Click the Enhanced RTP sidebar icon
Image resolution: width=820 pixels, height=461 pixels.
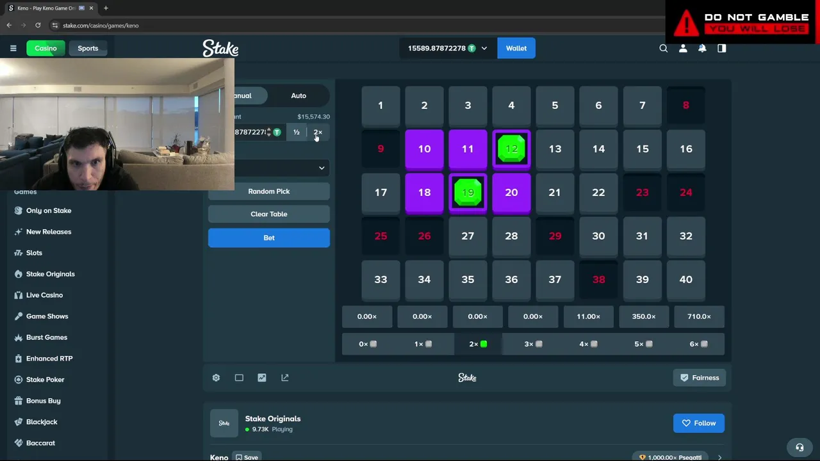[18, 359]
